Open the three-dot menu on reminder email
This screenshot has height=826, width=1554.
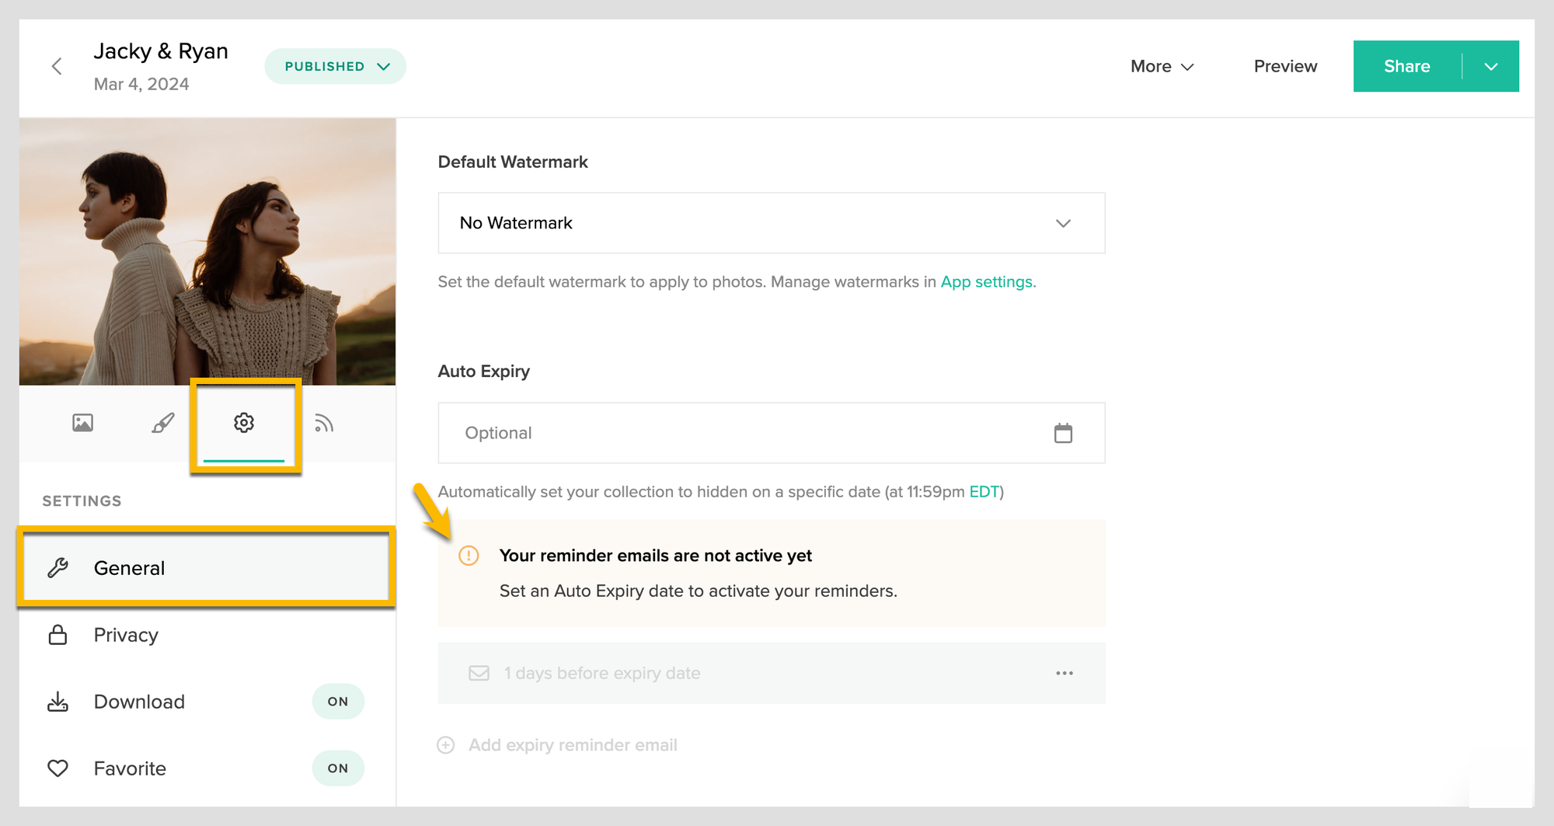pyautogui.click(x=1064, y=673)
